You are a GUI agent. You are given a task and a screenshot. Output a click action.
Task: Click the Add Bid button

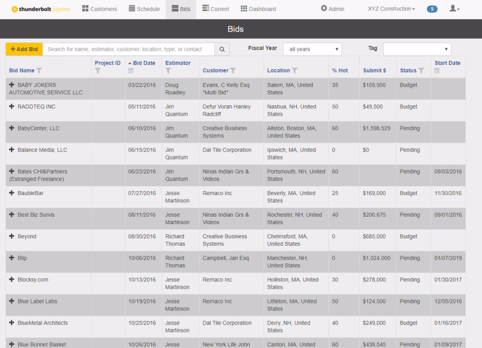tap(24, 49)
